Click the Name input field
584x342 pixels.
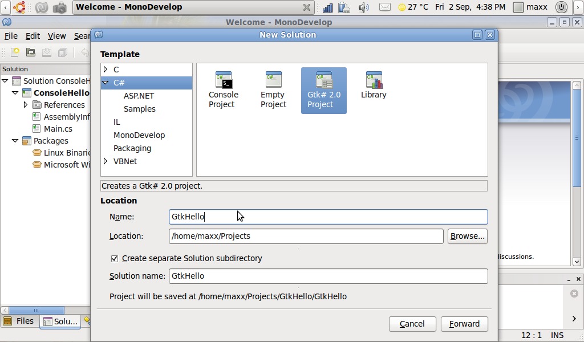[328, 217]
